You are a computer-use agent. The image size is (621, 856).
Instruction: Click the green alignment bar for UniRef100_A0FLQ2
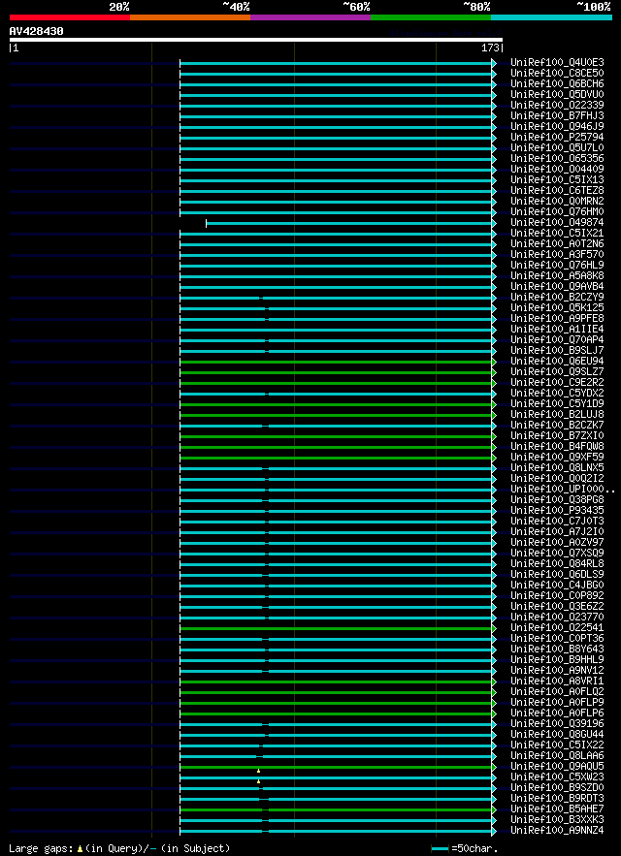[x=336, y=692]
